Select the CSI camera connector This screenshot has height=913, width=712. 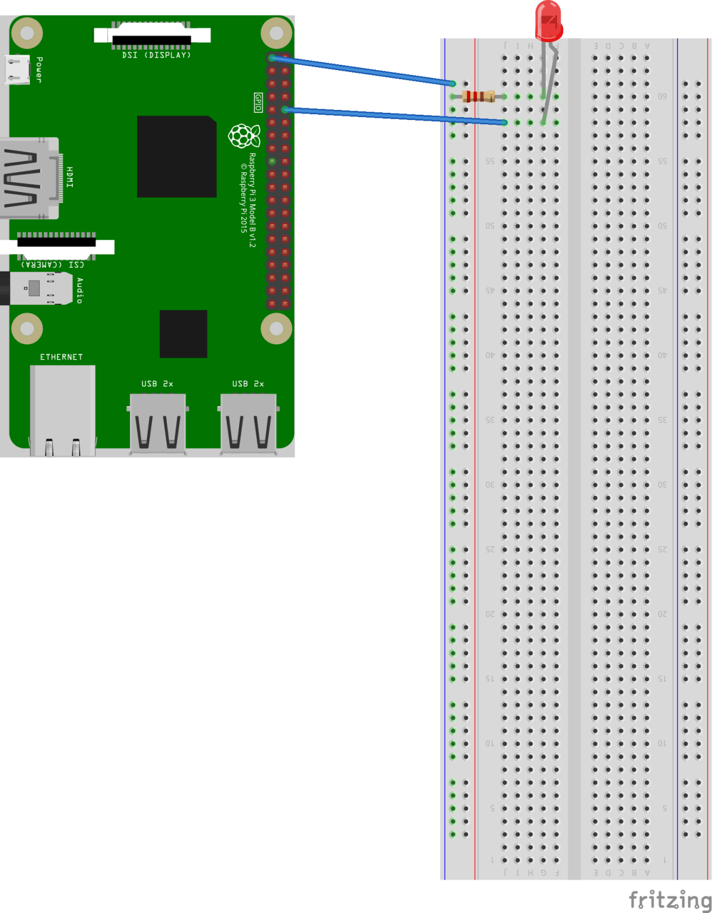pos(57,245)
